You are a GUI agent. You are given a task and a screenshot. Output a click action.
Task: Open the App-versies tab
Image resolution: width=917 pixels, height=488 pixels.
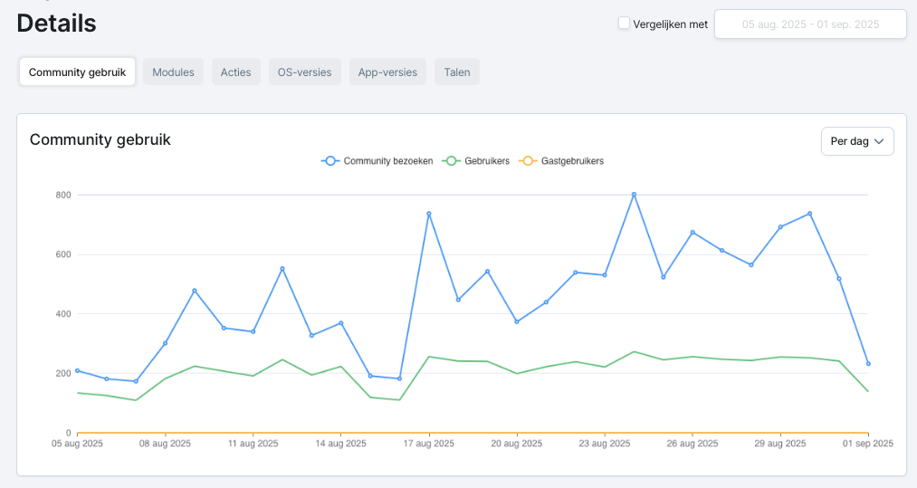coord(387,72)
